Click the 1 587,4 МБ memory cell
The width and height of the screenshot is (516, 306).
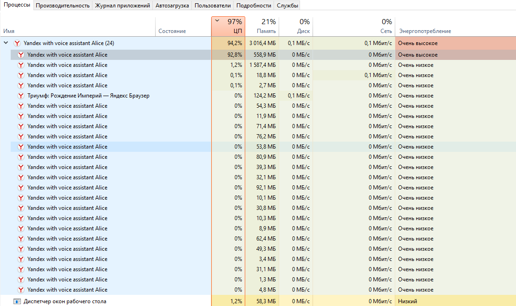(262, 65)
